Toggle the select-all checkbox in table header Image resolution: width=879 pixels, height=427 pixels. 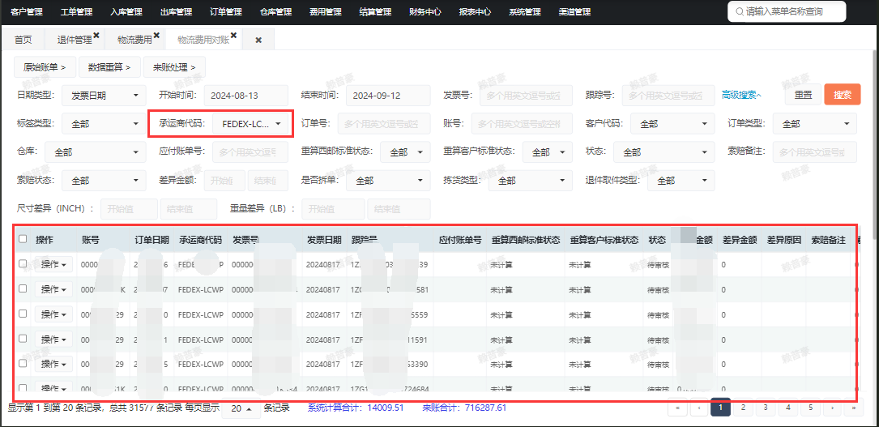click(x=23, y=239)
